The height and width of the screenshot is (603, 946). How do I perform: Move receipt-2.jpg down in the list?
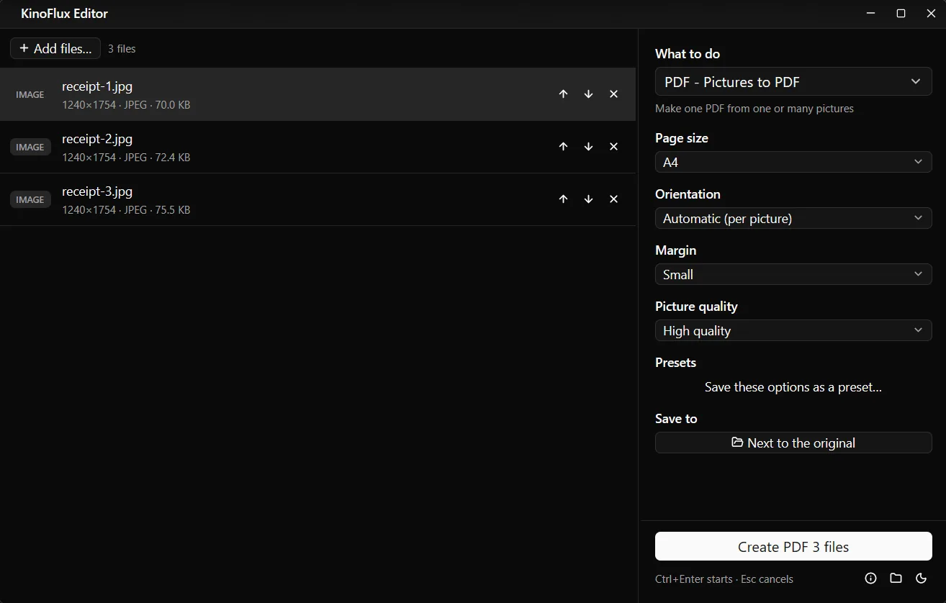(x=588, y=147)
